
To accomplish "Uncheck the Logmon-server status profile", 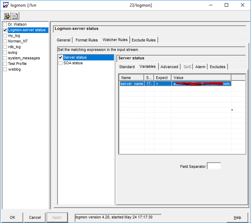I will coord(5,30).
